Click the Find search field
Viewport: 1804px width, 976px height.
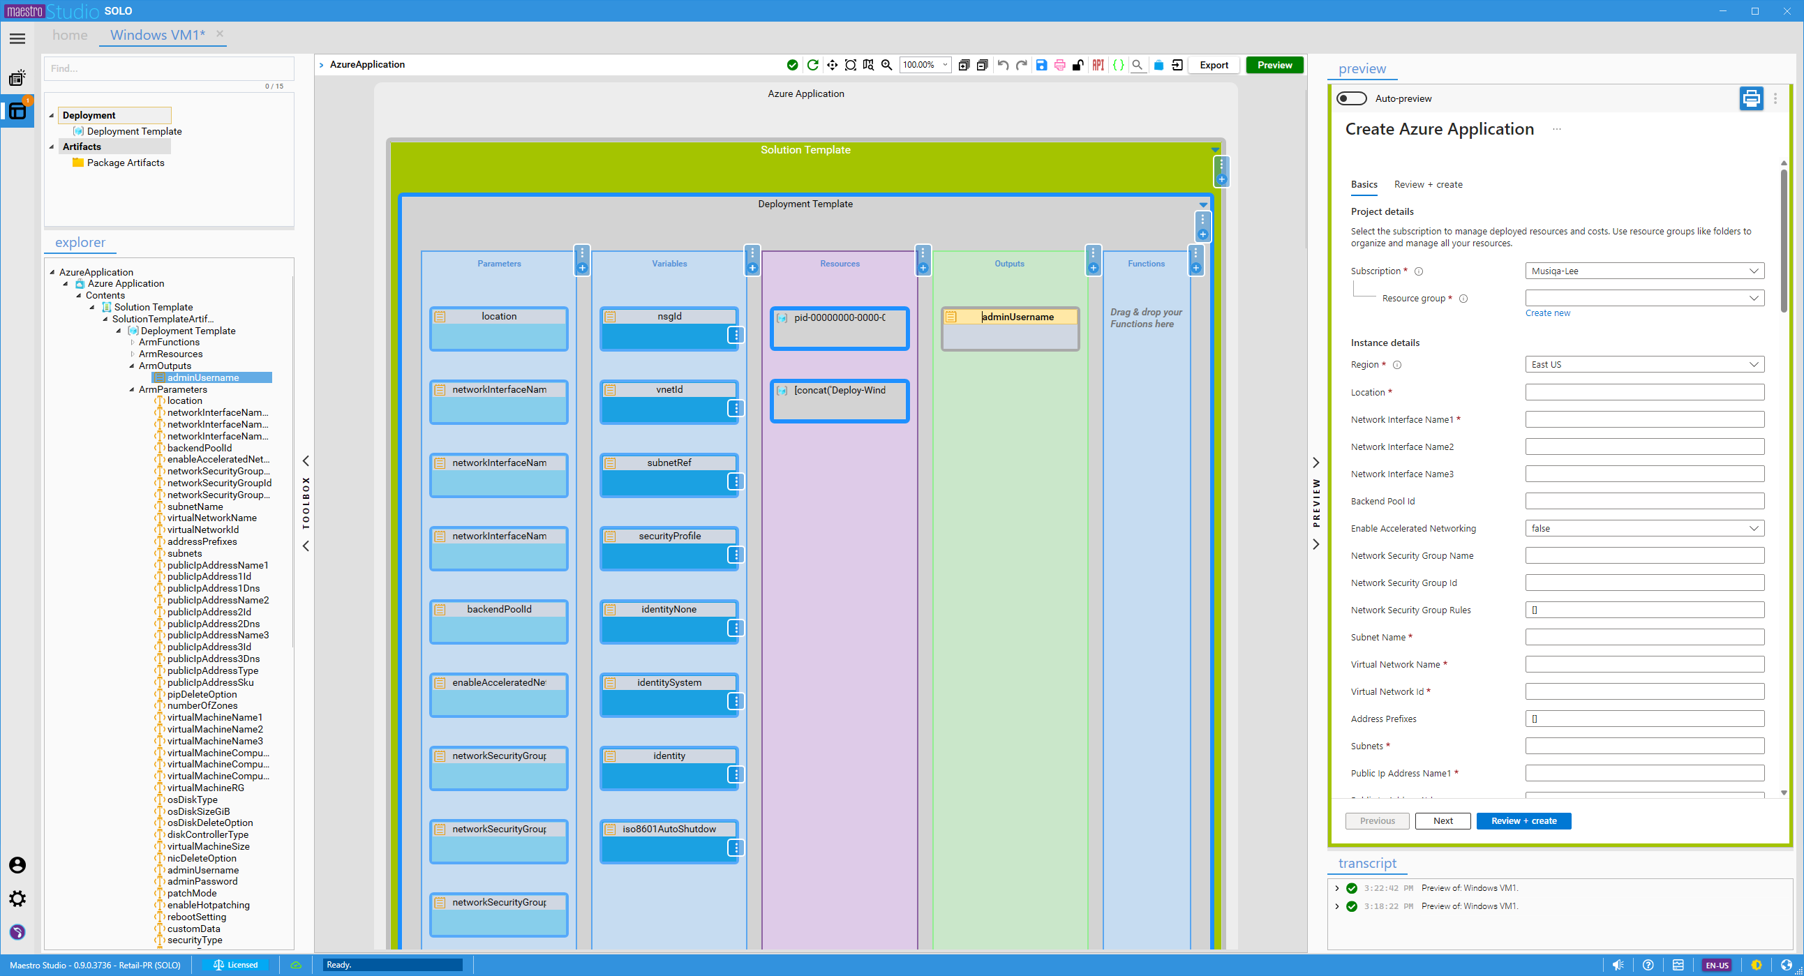[x=169, y=68]
